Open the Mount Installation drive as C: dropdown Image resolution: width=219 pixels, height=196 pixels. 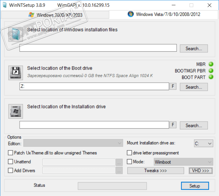(x=203, y=143)
